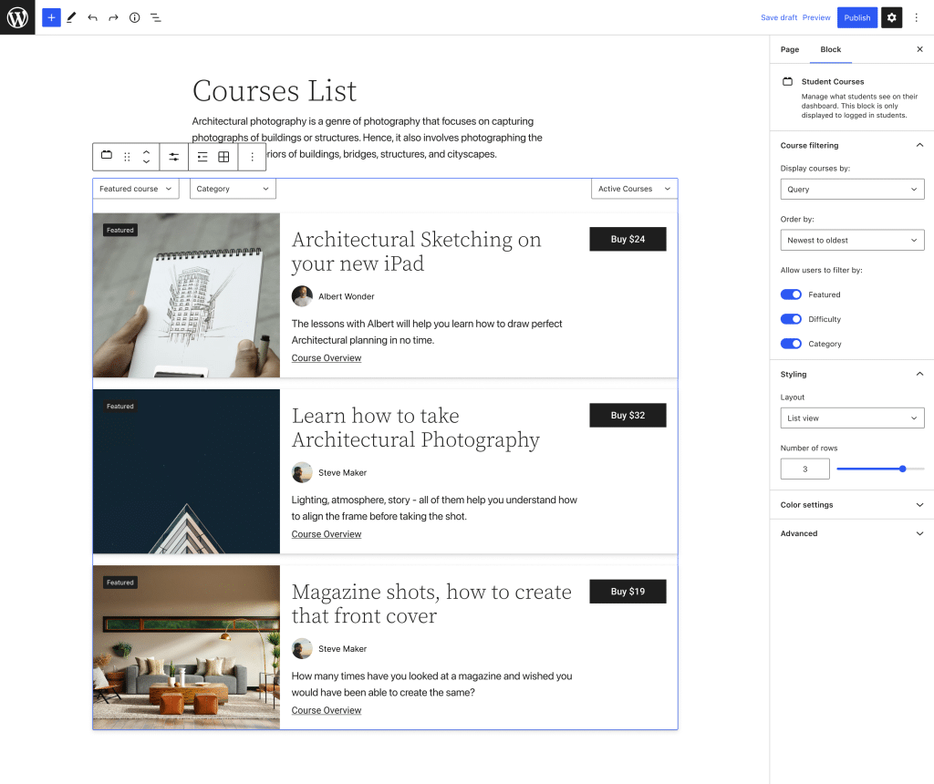Viewport: 934px width, 784px height.
Task: Open the settings gear icon
Action: click(x=891, y=17)
